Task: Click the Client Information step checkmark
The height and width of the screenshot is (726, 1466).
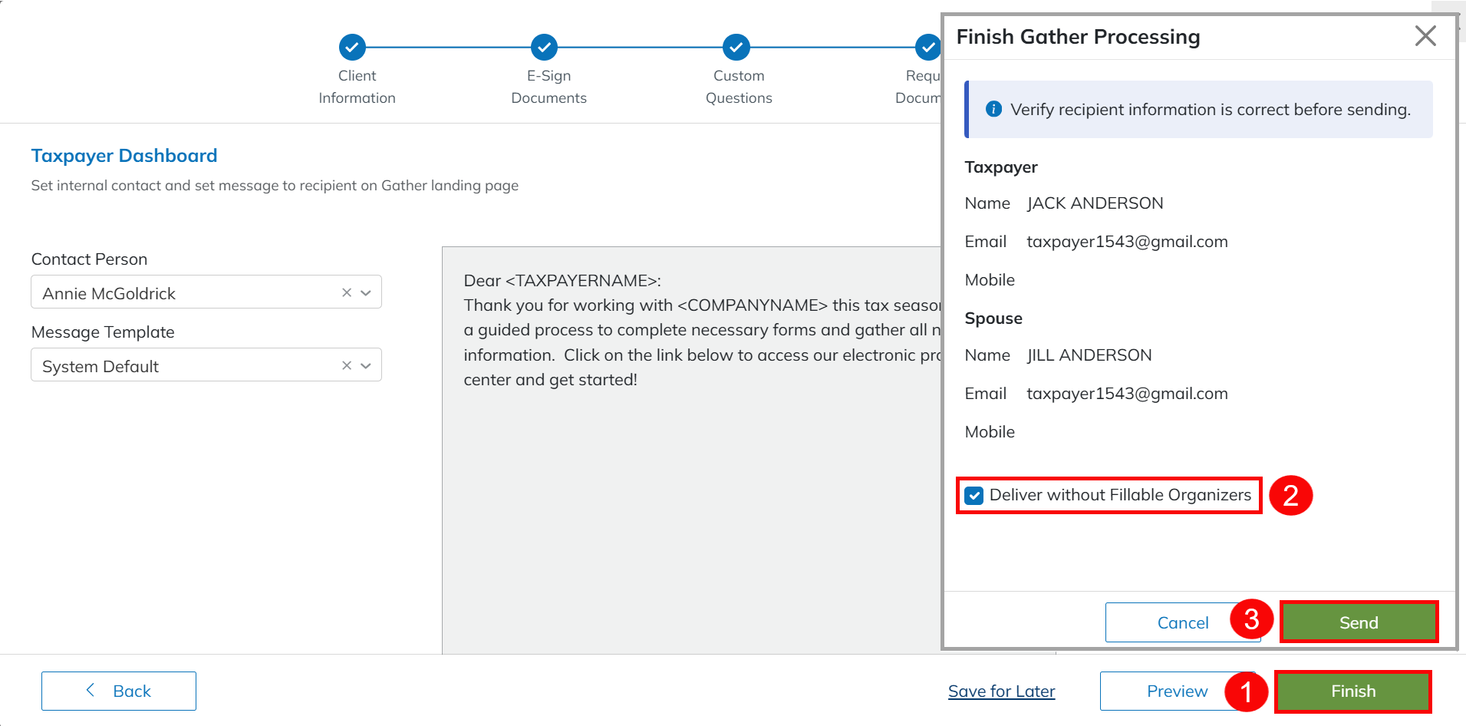Action: pyautogui.click(x=352, y=48)
